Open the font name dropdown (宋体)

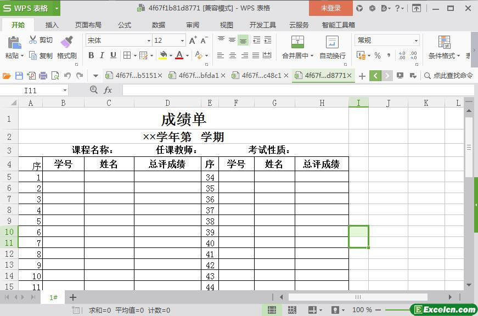pos(149,41)
